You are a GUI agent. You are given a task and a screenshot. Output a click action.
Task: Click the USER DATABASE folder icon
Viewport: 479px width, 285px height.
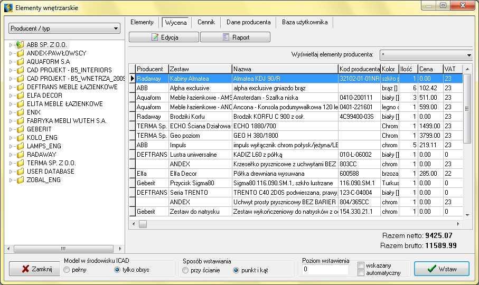pyautogui.click(x=21, y=172)
